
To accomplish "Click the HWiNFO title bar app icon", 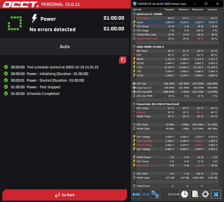I will point(134,4).
